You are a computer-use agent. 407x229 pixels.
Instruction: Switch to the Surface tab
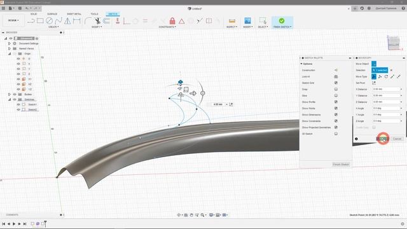pos(52,14)
